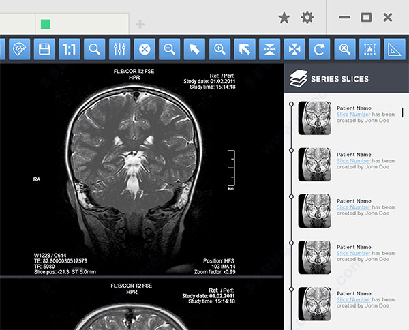Zoom out with the minus magnifier

click(170, 49)
